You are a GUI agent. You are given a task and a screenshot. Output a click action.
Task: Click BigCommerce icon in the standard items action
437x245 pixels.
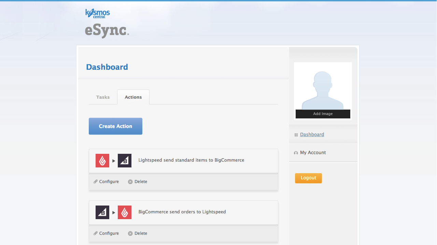(x=125, y=161)
